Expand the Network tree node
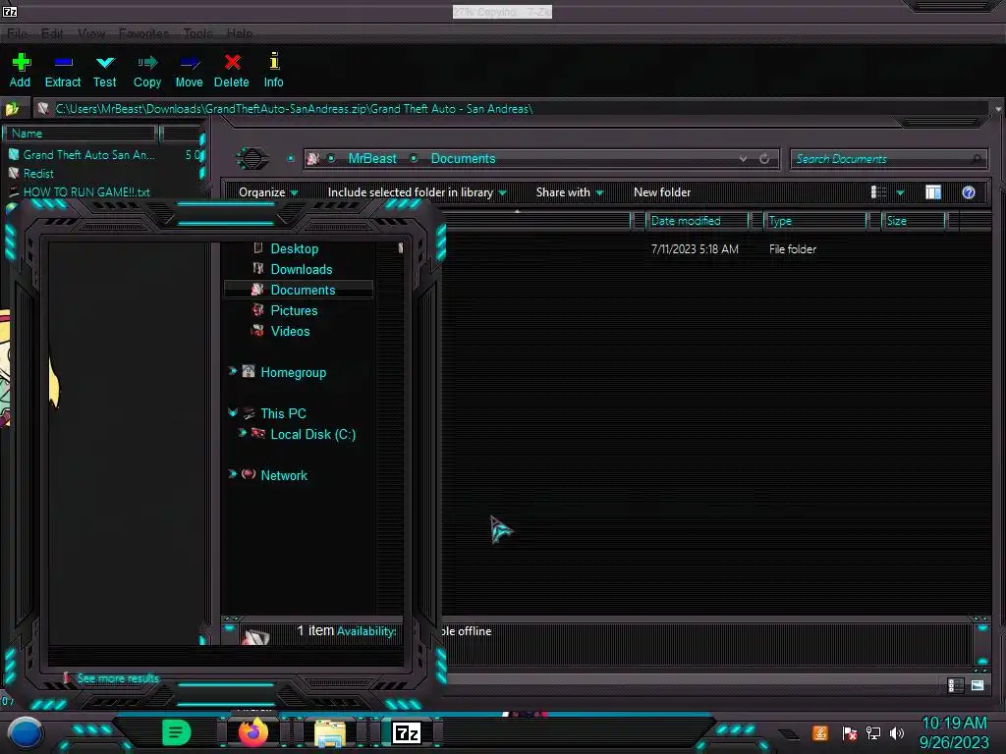Viewport: 1006px width, 754px height. [232, 474]
